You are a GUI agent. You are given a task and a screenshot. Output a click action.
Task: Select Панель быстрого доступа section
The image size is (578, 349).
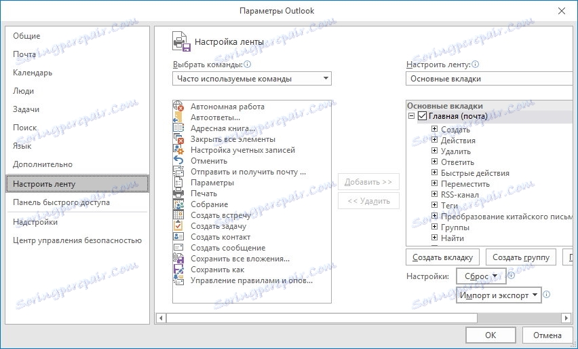click(x=61, y=202)
